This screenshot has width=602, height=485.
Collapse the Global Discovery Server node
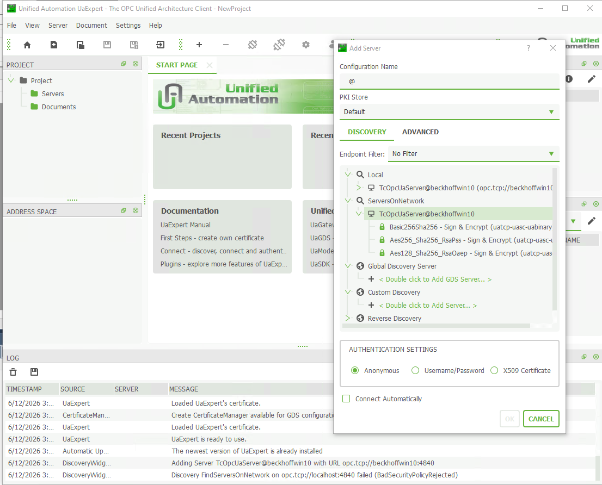point(348,266)
